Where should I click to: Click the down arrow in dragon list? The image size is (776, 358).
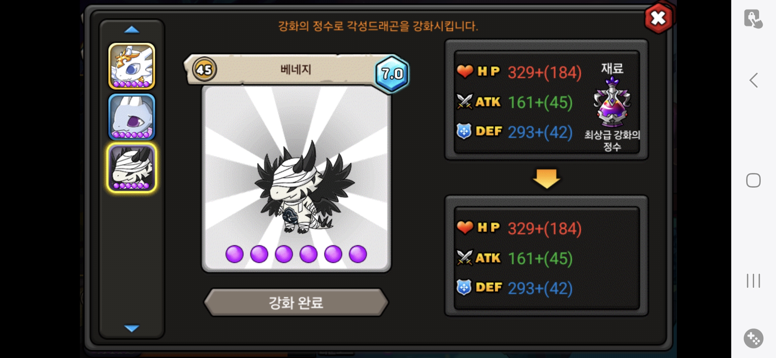(x=132, y=328)
